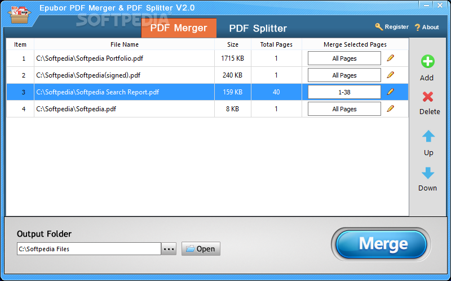
Task: Close the Epubor window
Action: click(440, 5)
